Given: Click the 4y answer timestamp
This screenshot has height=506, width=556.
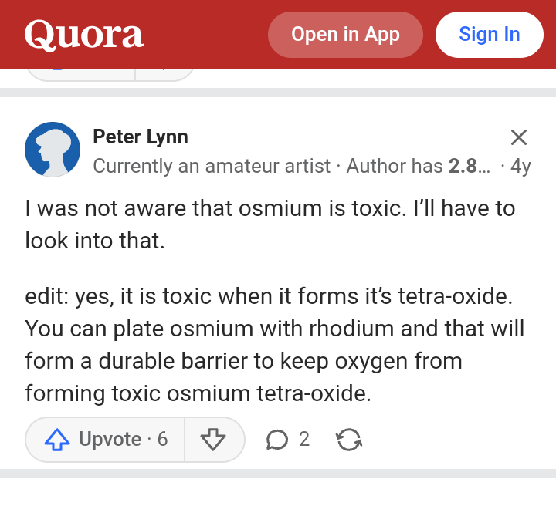Looking at the screenshot, I should click(x=521, y=166).
